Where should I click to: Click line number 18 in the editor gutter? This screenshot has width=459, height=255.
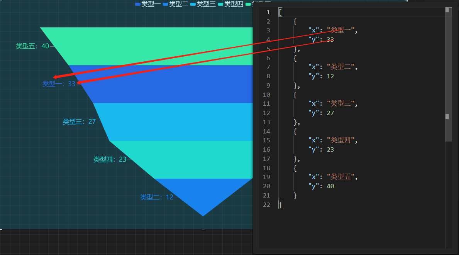pyautogui.click(x=266, y=168)
